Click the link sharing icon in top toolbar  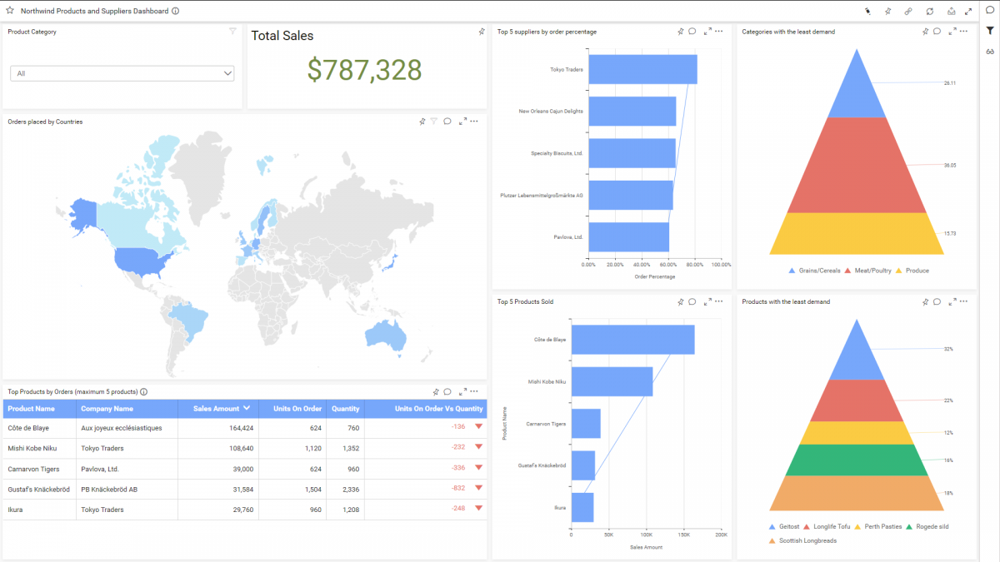pos(908,11)
